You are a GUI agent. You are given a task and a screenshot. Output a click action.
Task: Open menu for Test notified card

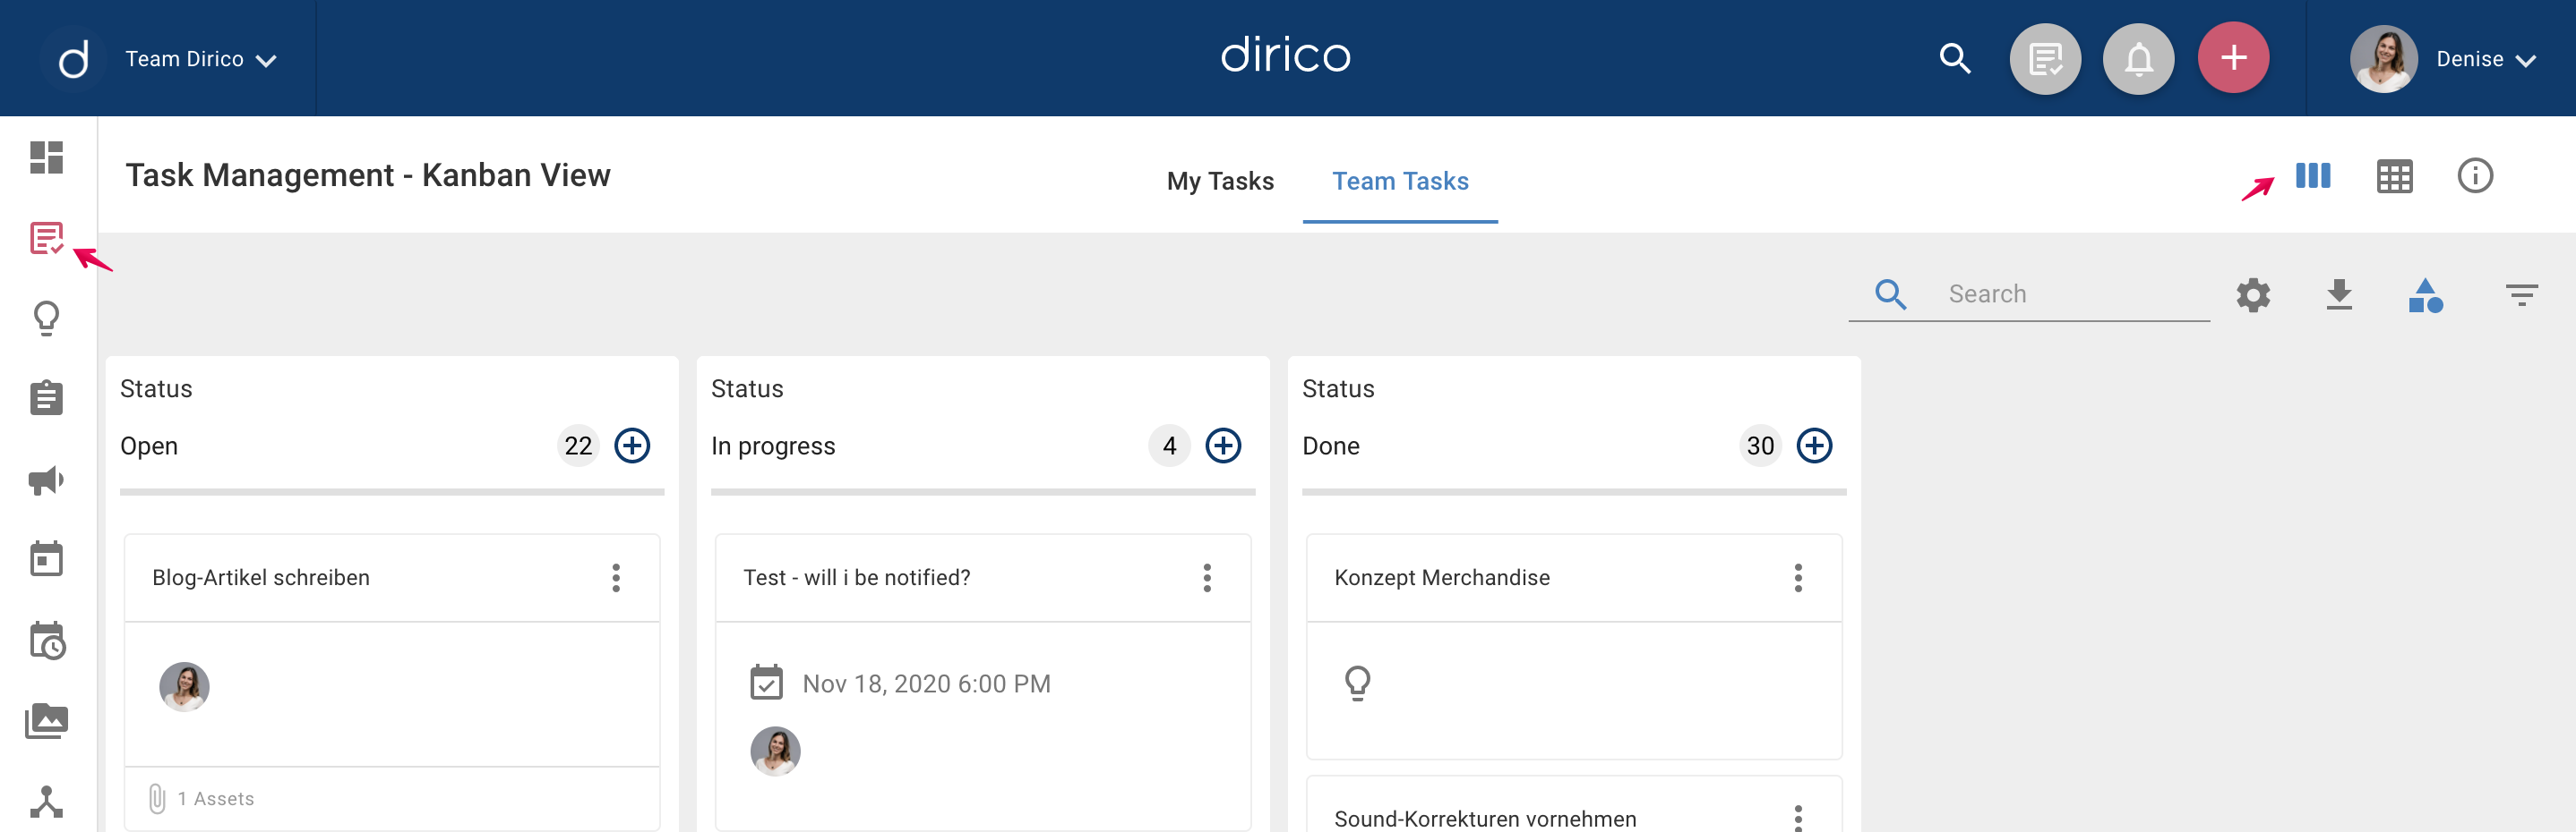click(x=1207, y=577)
